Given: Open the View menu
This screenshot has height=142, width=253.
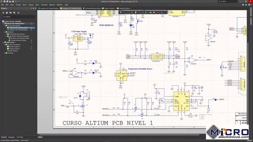Looking at the screenshot, I should pyautogui.click(x=12, y=5).
